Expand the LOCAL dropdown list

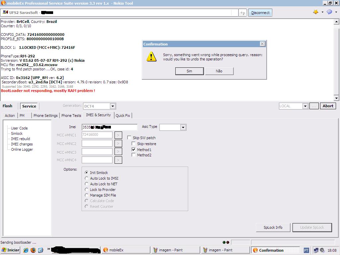tap(305, 106)
